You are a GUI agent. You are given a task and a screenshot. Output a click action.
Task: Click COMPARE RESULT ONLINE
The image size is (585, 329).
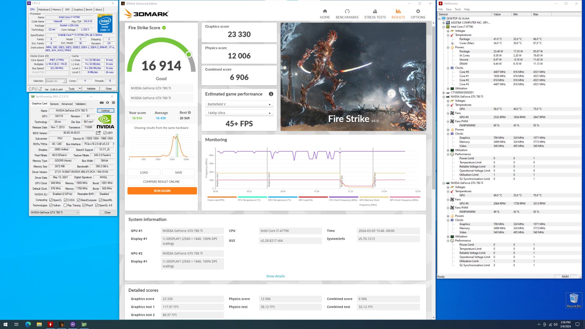tap(161, 182)
